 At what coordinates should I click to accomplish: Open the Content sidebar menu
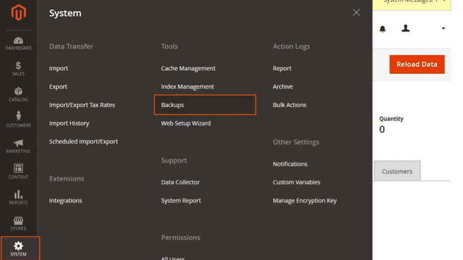pos(19,171)
